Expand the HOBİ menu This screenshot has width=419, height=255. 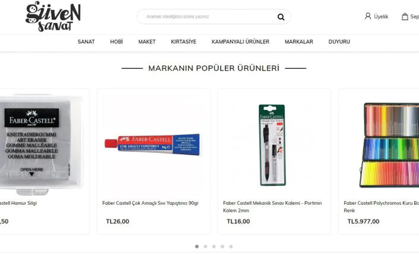(x=116, y=42)
